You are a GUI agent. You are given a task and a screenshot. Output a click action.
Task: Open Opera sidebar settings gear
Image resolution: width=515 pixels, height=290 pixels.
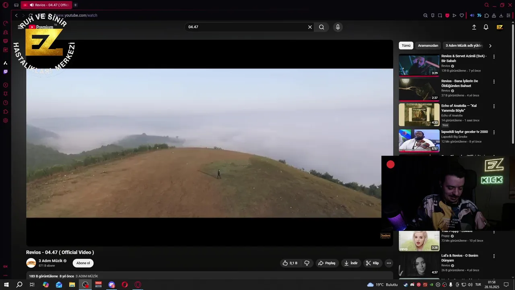6,120
